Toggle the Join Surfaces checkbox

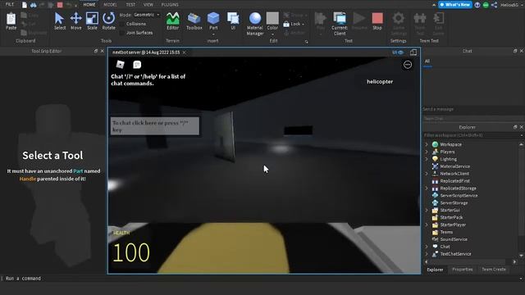pos(122,33)
